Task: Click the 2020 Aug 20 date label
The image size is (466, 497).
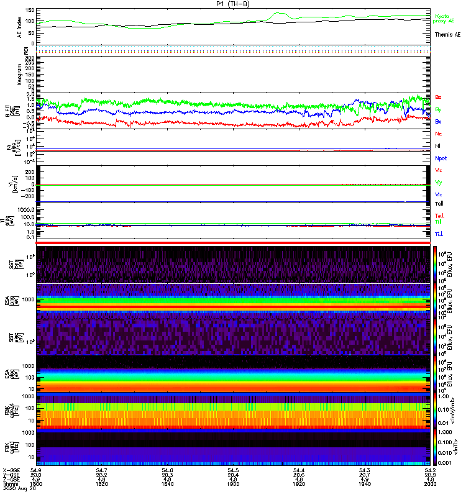Action: tap(17, 491)
